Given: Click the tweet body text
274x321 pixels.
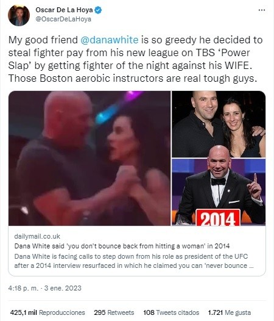Looking at the screenshot, I should [x=135, y=59].
